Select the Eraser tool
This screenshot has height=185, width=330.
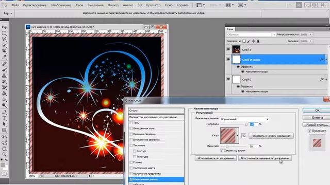pos(4,87)
